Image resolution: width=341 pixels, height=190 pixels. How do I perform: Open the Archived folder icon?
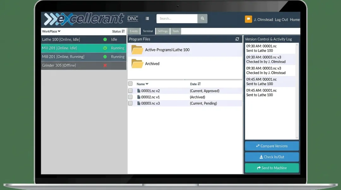tap(137, 64)
